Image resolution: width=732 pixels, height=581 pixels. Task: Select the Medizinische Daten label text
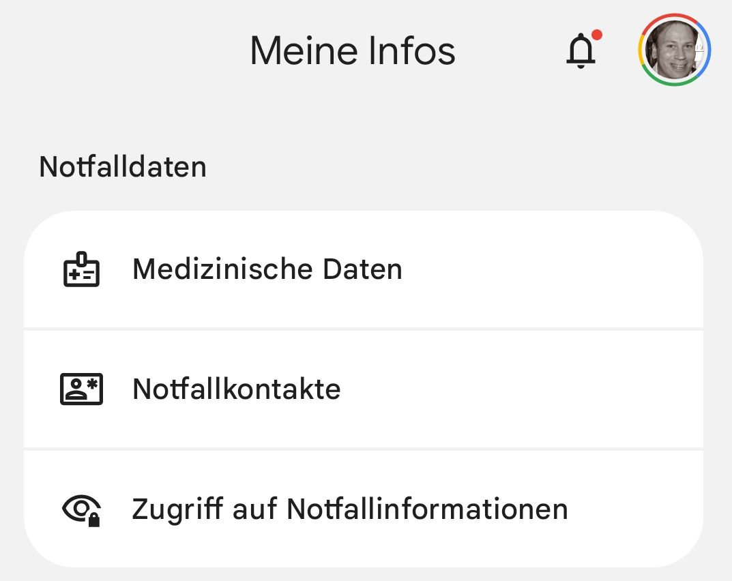tap(267, 269)
